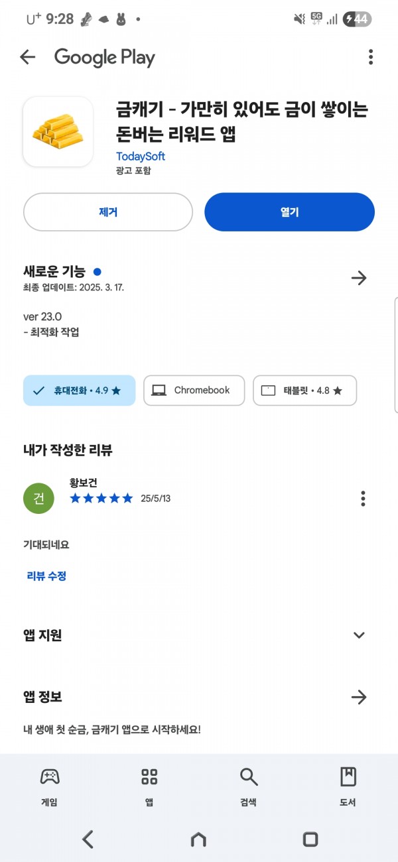Select the 태블릿 4.8 rating chip

point(304,391)
